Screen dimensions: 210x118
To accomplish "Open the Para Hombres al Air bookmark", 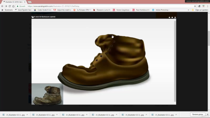I will click(x=141, y=10).
